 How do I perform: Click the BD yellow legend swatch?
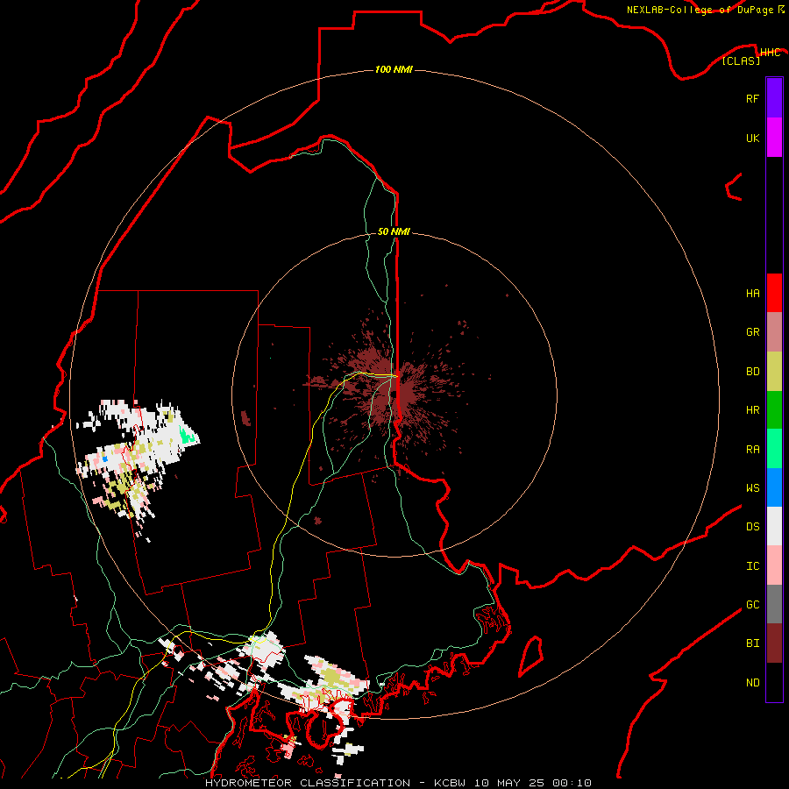pos(774,372)
